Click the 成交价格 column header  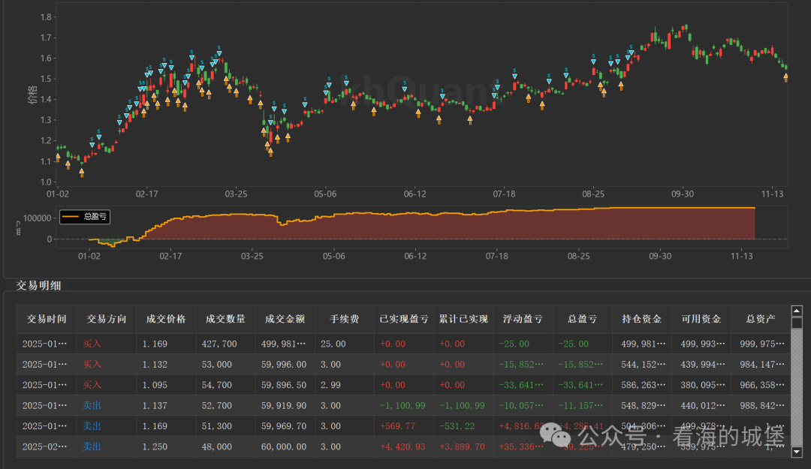pos(165,319)
